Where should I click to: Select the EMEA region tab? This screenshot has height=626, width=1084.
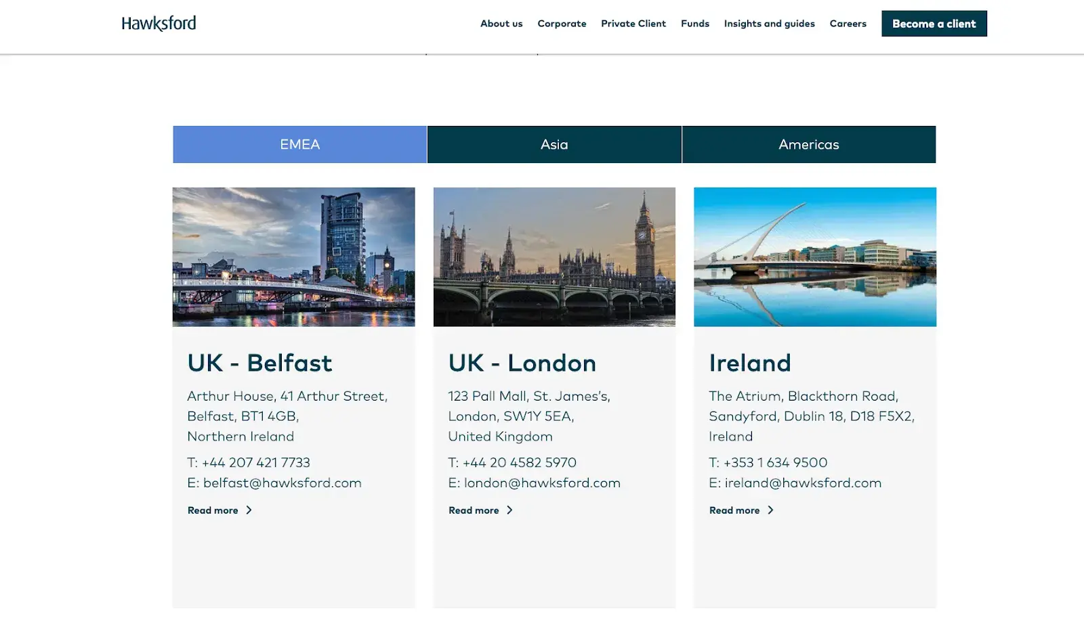click(x=299, y=144)
